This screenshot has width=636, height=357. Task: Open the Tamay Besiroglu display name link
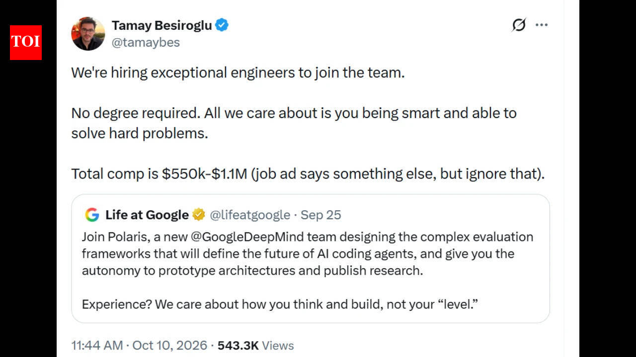[x=162, y=25]
